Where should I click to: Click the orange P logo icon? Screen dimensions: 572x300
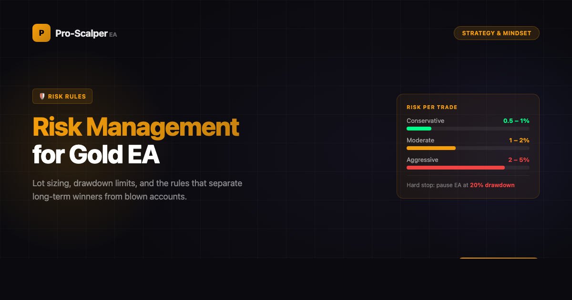click(41, 33)
